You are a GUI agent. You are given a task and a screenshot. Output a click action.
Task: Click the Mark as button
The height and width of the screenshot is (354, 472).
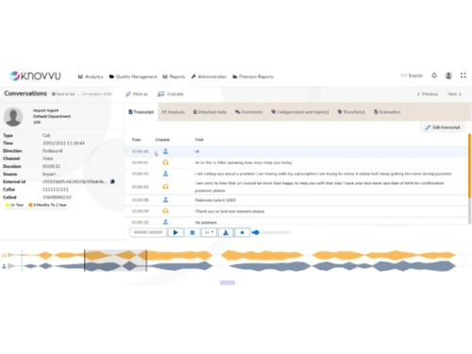[137, 94]
